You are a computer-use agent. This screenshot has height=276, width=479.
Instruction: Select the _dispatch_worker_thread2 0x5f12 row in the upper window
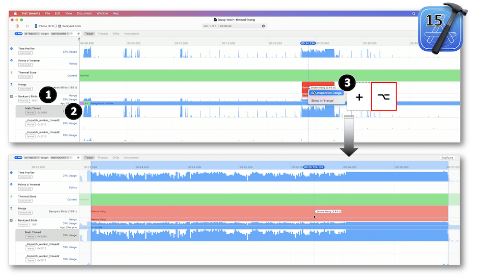[47, 122]
